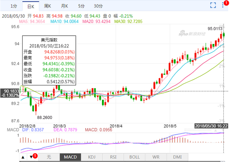The image size is (230, 162).
Task: Switch to the 1分 chart tab
Action: point(14,6)
